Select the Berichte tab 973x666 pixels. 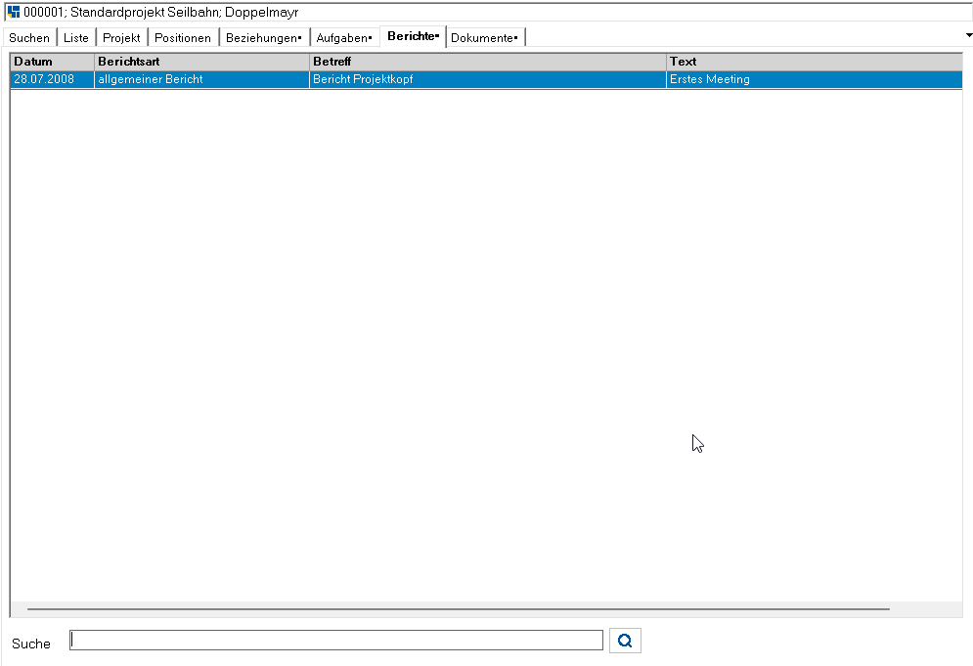point(414,36)
